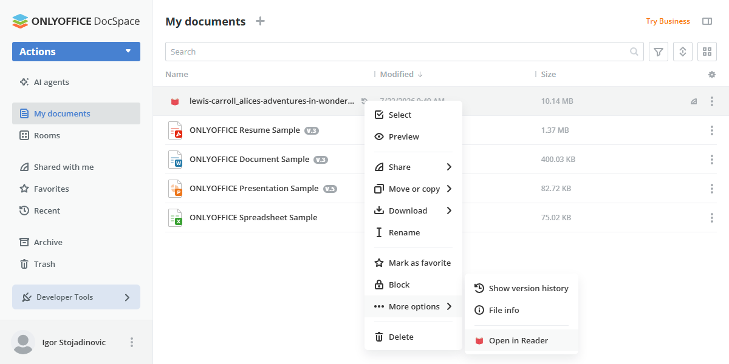Go to Shared with me
Viewport: 729px width, 364px height.
pos(76,167)
